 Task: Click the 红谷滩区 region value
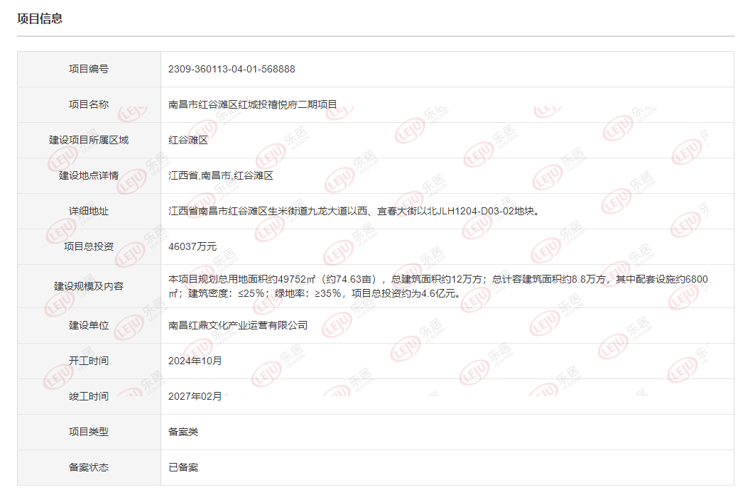pyautogui.click(x=188, y=140)
